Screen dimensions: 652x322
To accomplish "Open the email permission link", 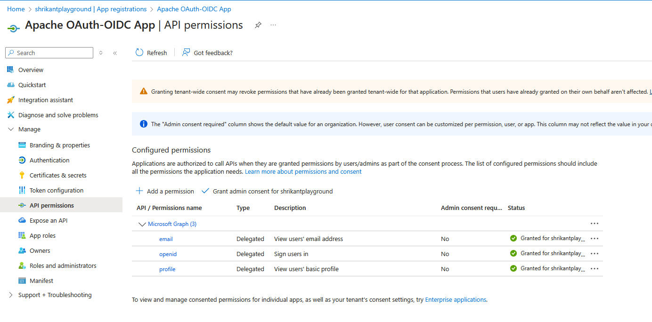I will [166, 239].
